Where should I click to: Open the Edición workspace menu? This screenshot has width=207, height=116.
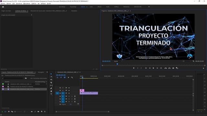click(x=87, y=7)
